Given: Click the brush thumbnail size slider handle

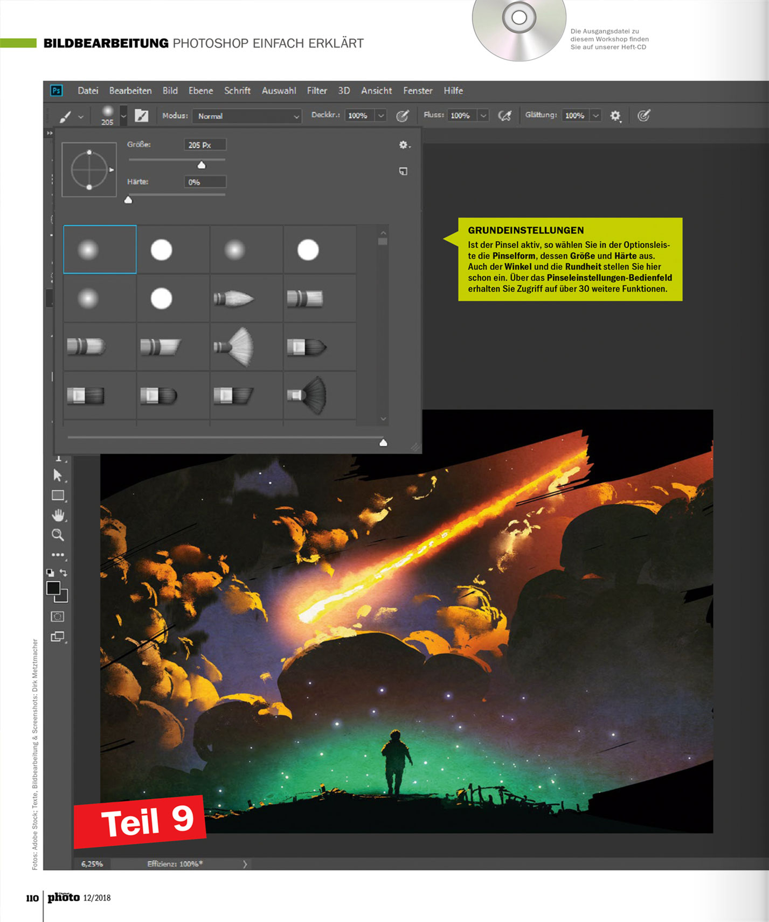Looking at the screenshot, I should tap(383, 443).
